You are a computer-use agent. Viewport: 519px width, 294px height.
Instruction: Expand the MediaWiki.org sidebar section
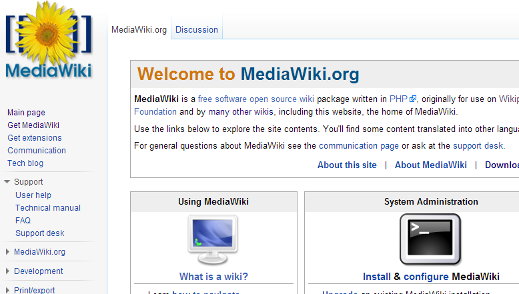click(x=7, y=252)
